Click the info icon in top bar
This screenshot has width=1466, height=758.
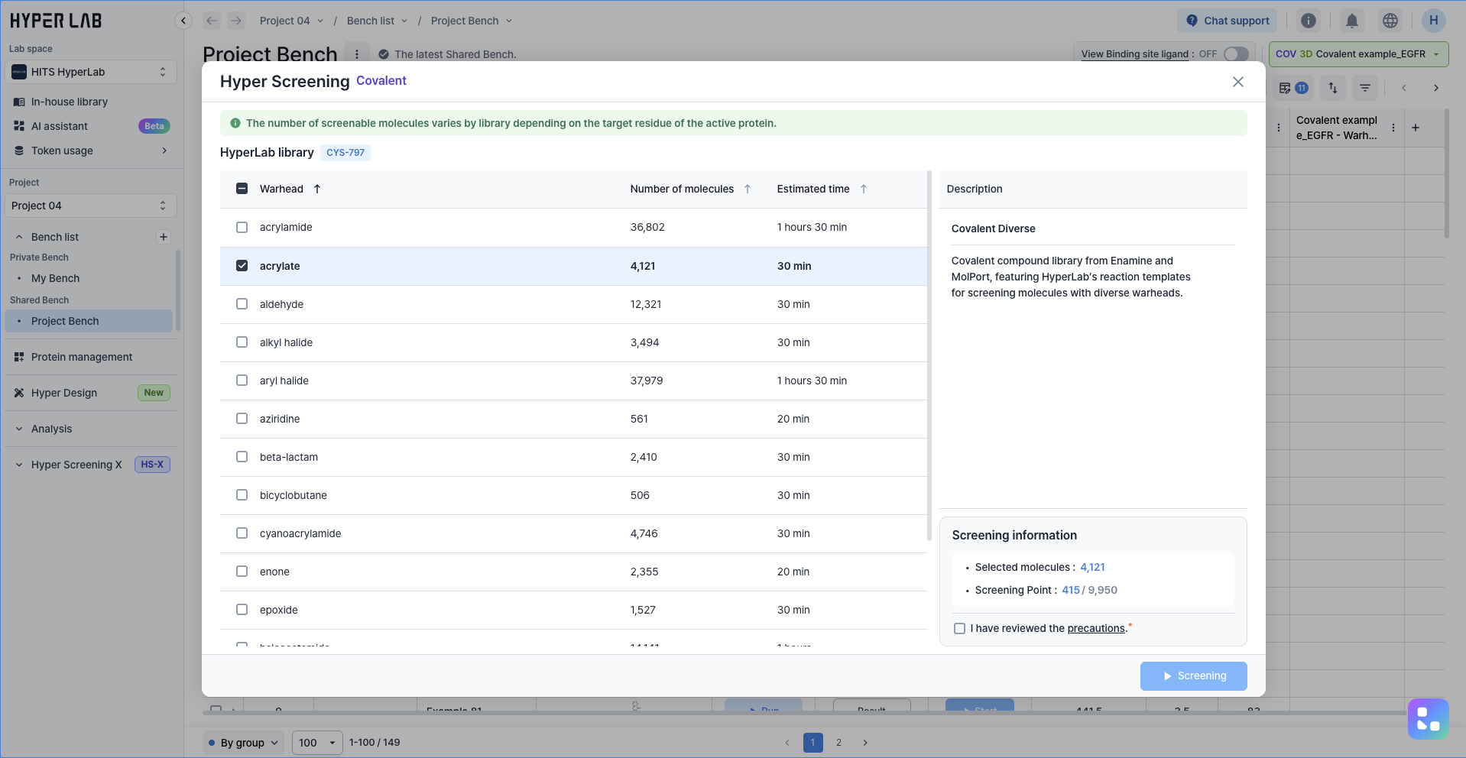tap(1309, 21)
